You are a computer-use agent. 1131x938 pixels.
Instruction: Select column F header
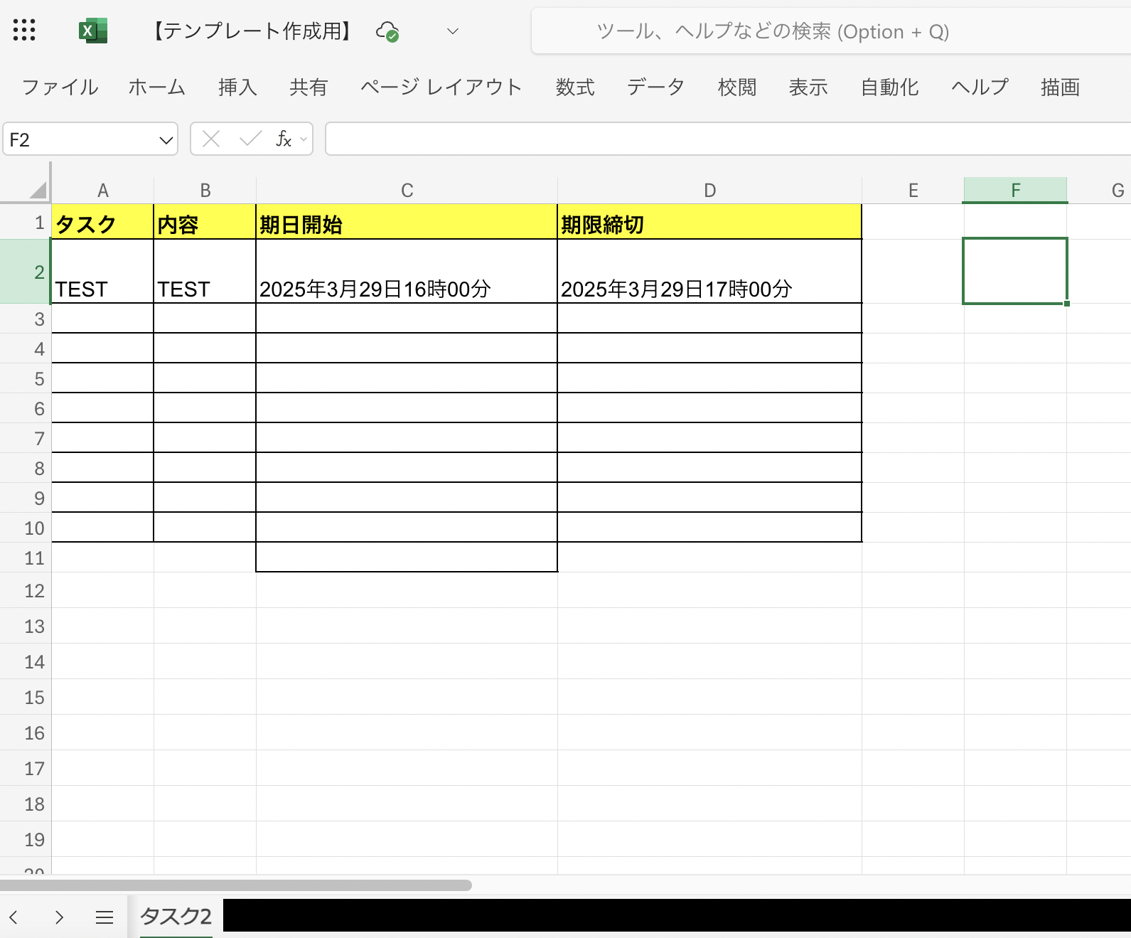click(1015, 190)
